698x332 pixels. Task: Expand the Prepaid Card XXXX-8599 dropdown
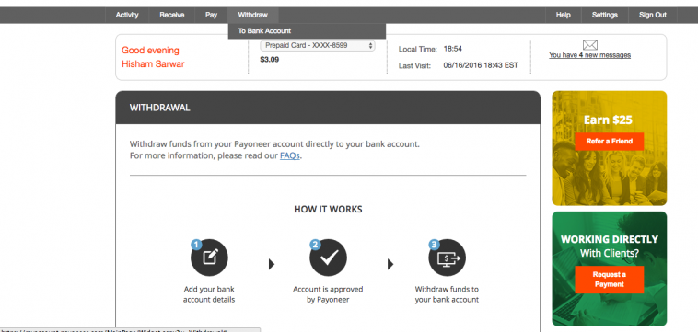tap(318, 45)
